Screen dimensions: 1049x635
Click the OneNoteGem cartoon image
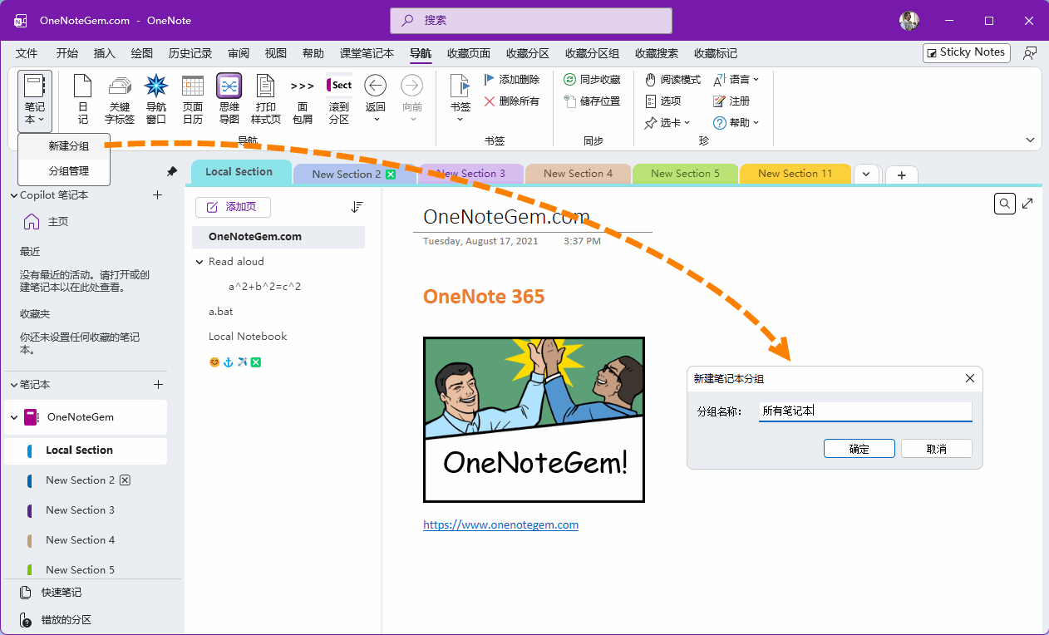(534, 420)
